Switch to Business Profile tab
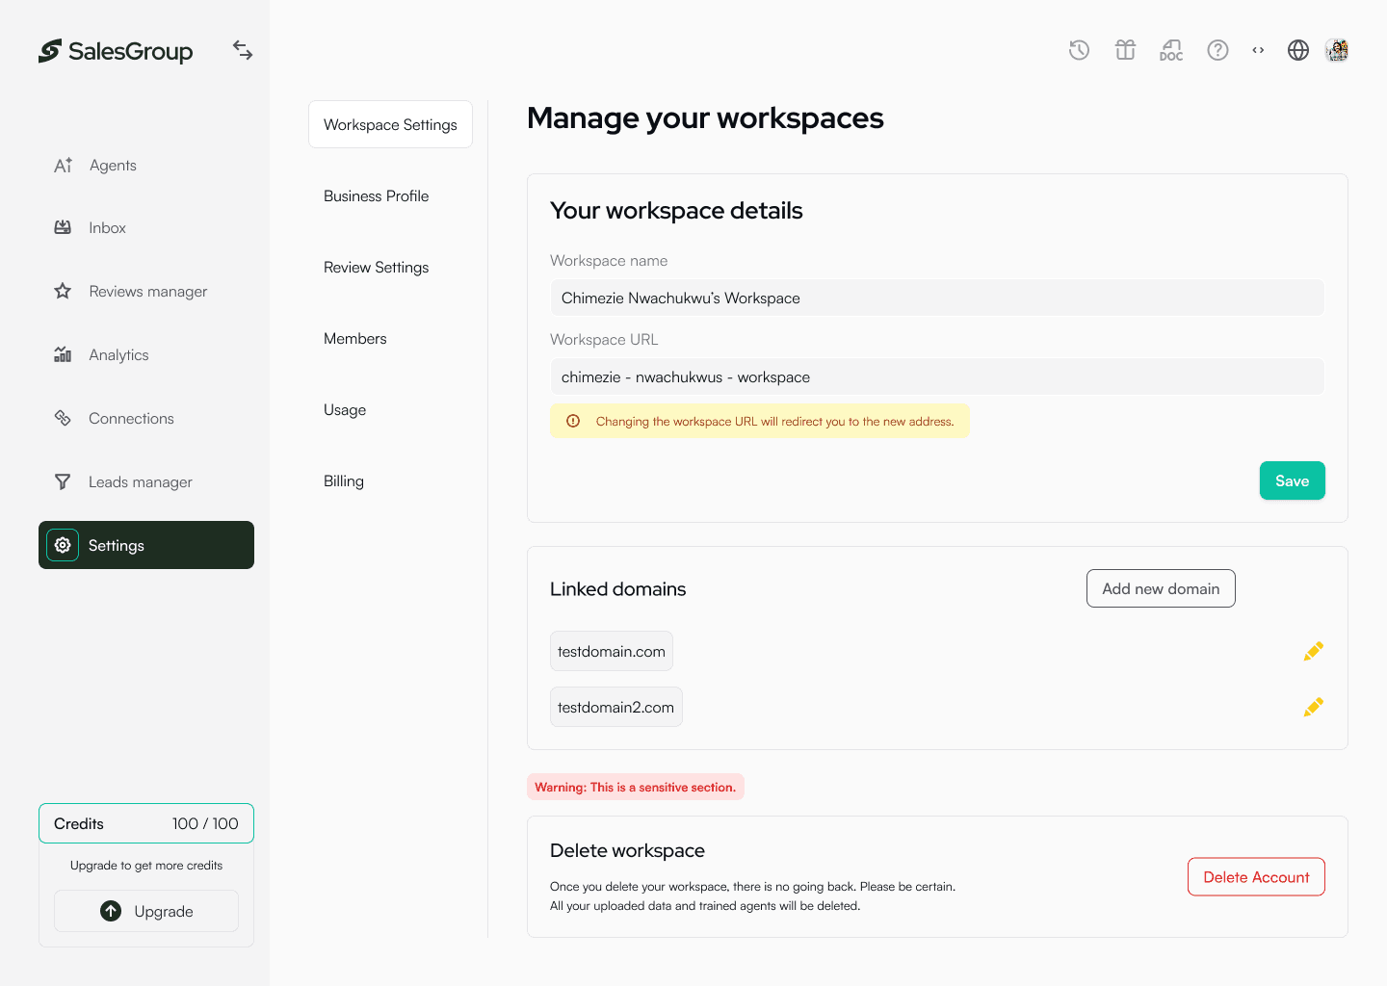 376,195
